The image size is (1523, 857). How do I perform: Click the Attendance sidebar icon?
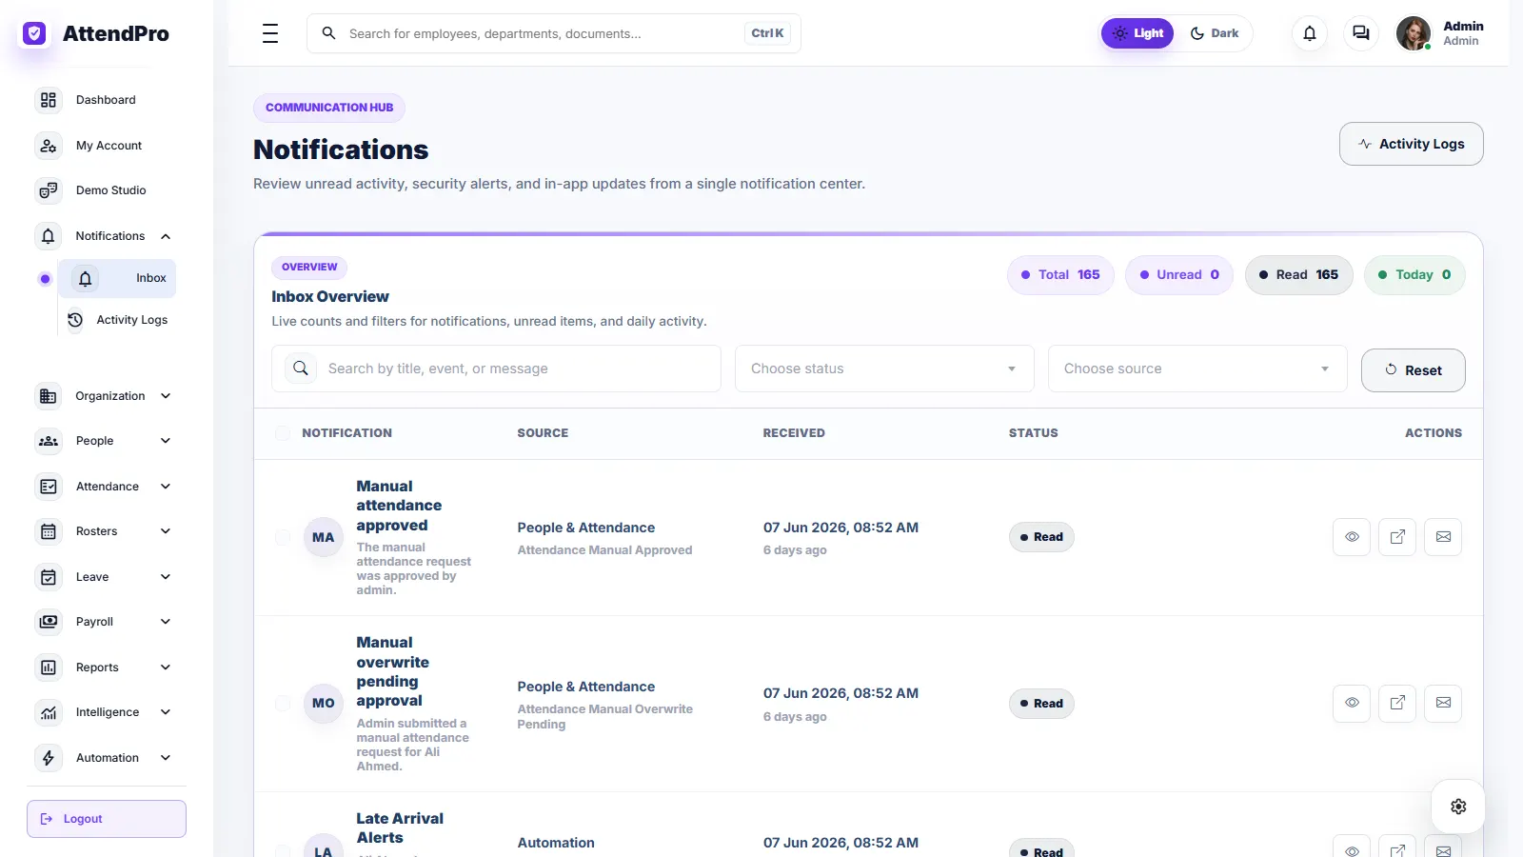(x=49, y=487)
